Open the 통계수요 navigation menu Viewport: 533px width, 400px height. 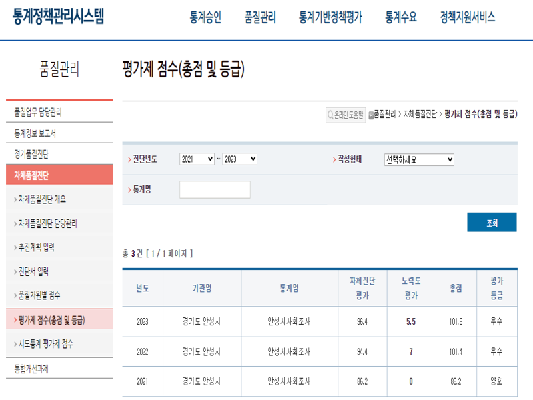pyautogui.click(x=397, y=18)
